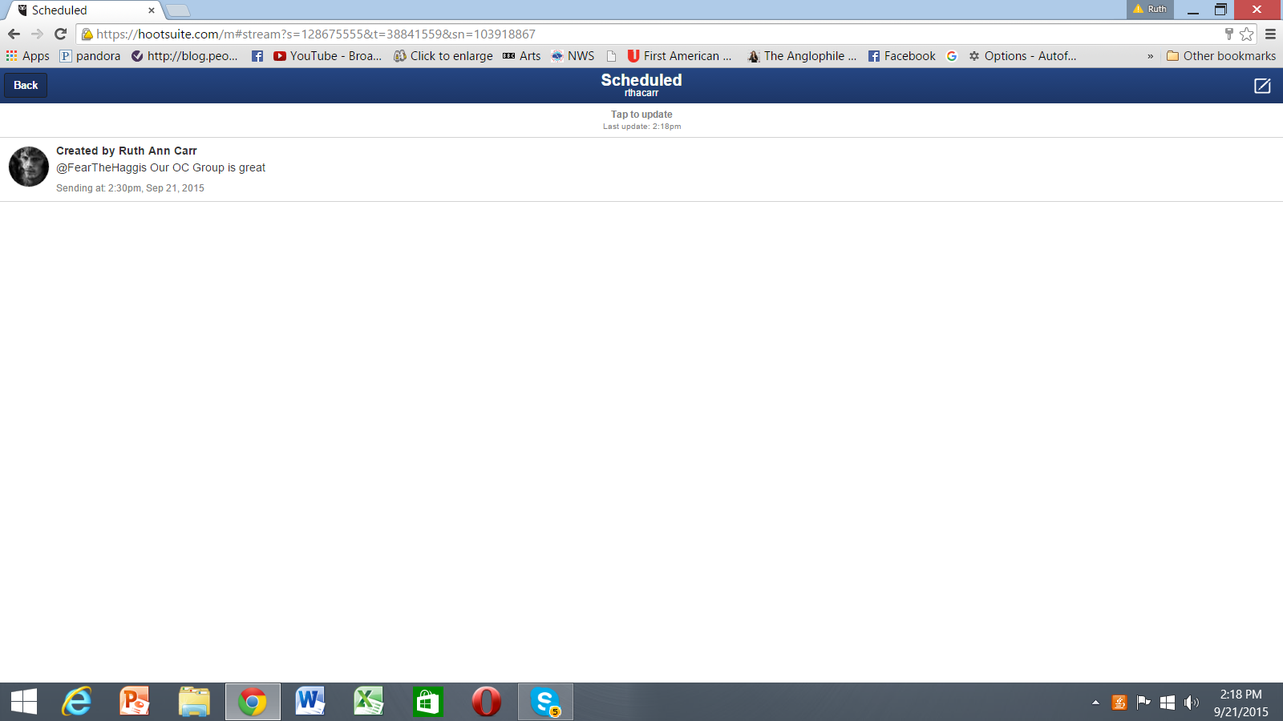Screen dimensions: 1283x721
Task: Open the Chrome hamburger menu
Action: point(1270,34)
